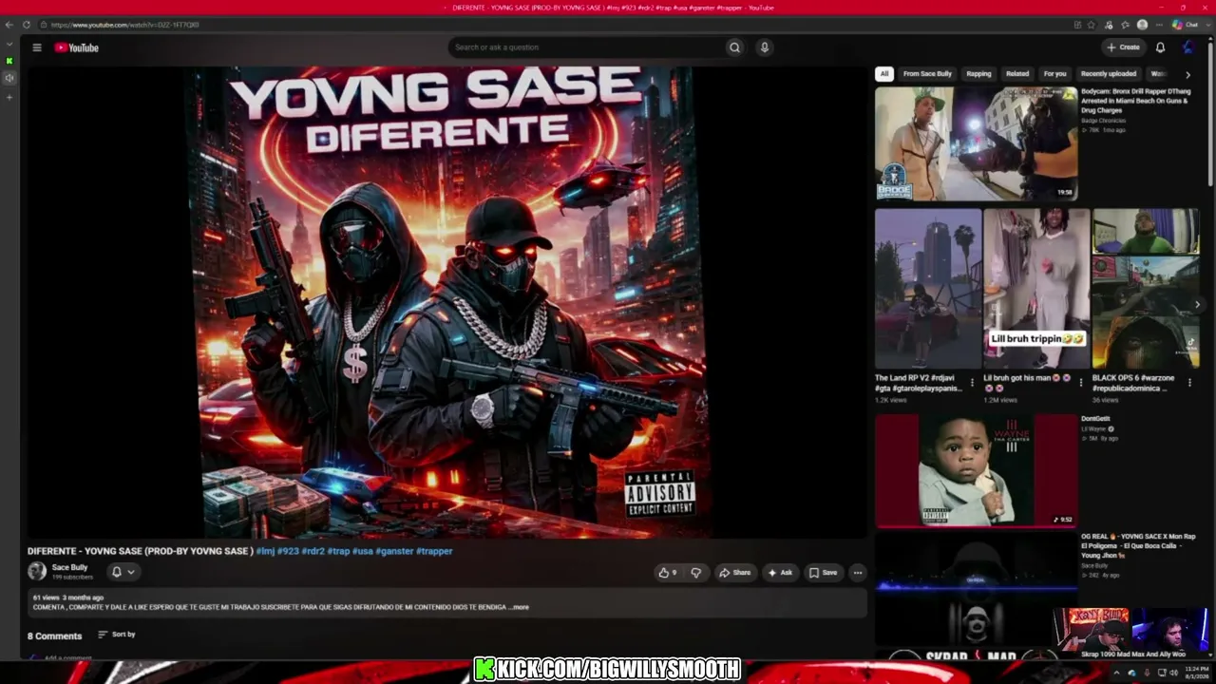Open the BLACK OPS 6 warzone short thumbnail
1216x684 pixels.
[1146, 289]
